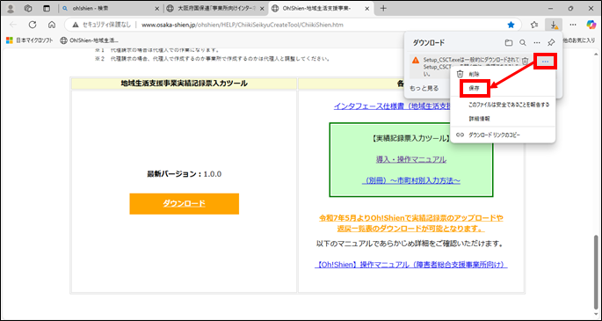The height and width of the screenshot is (321, 602).
Task: Open the orange 令和7年5月よりOh!Shien notice link
Action: (411, 223)
